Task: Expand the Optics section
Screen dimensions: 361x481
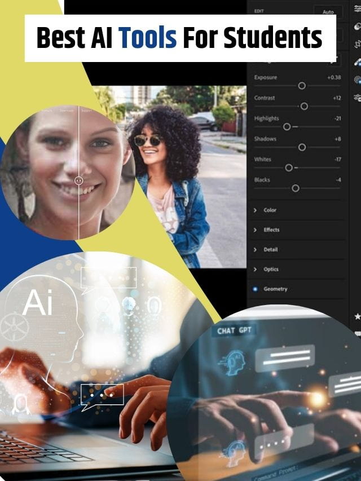Action: coord(297,270)
